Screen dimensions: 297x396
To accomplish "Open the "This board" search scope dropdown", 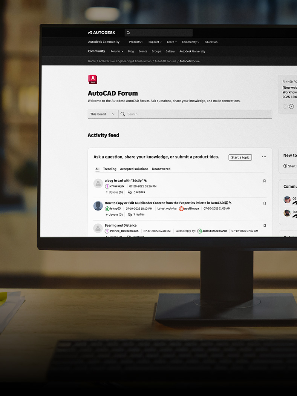I will click(103, 114).
